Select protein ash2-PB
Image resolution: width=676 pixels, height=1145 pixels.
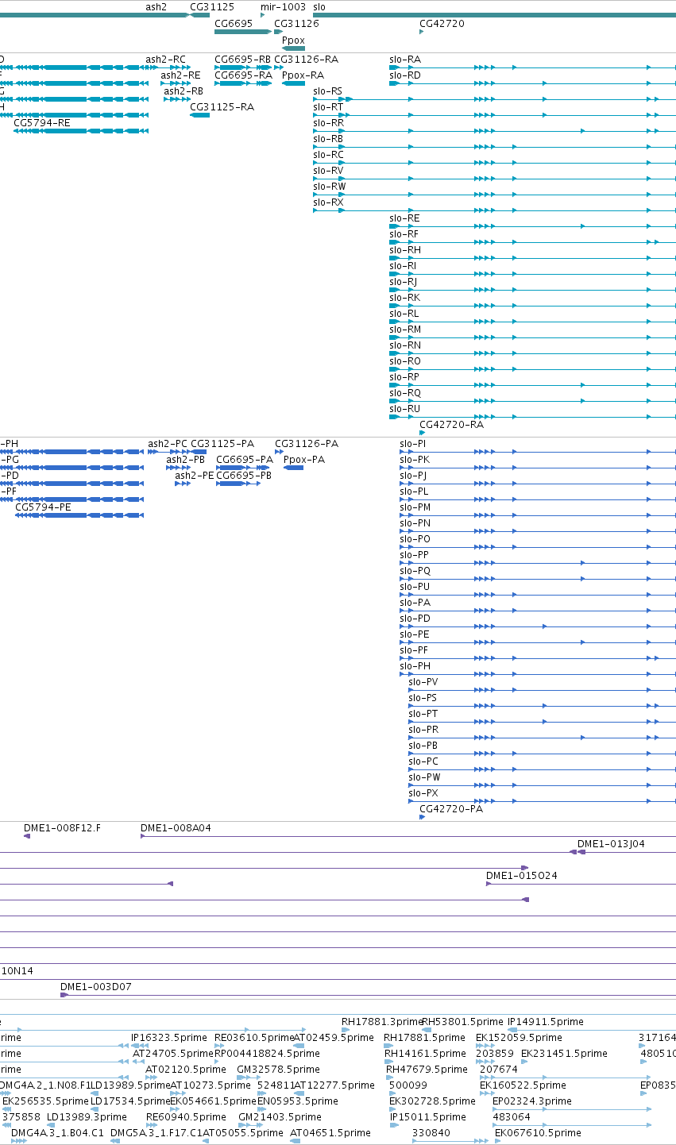tap(186, 460)
